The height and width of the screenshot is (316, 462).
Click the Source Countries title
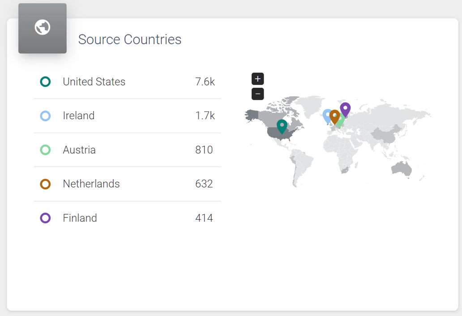(129, 39)
